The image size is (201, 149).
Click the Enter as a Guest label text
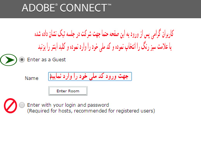click(46, 60)
